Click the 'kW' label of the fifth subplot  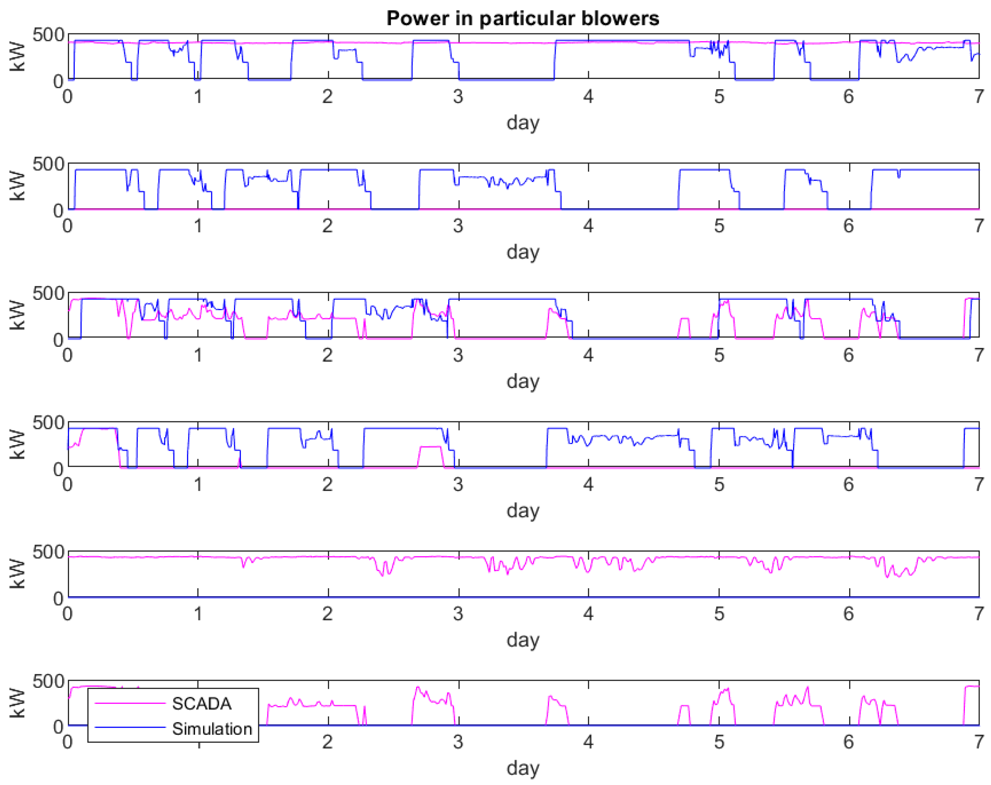(x=17, y=574)
